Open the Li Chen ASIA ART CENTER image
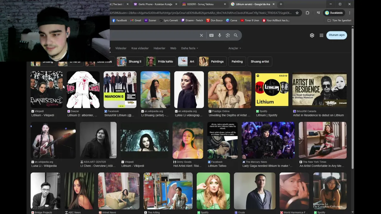Image resolution: width=381 pixels, height=214 pixels. point(98,140)
